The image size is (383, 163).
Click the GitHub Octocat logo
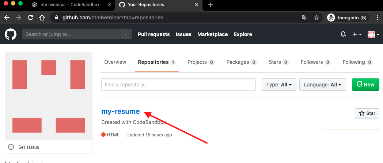tap(11, 34)
